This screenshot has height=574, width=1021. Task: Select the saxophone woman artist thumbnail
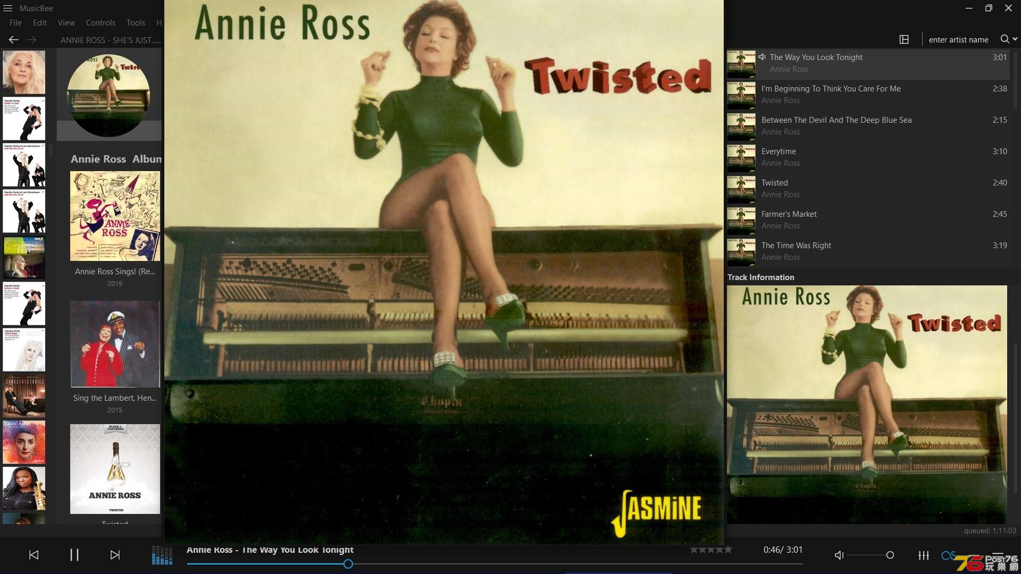pos(24,488)
